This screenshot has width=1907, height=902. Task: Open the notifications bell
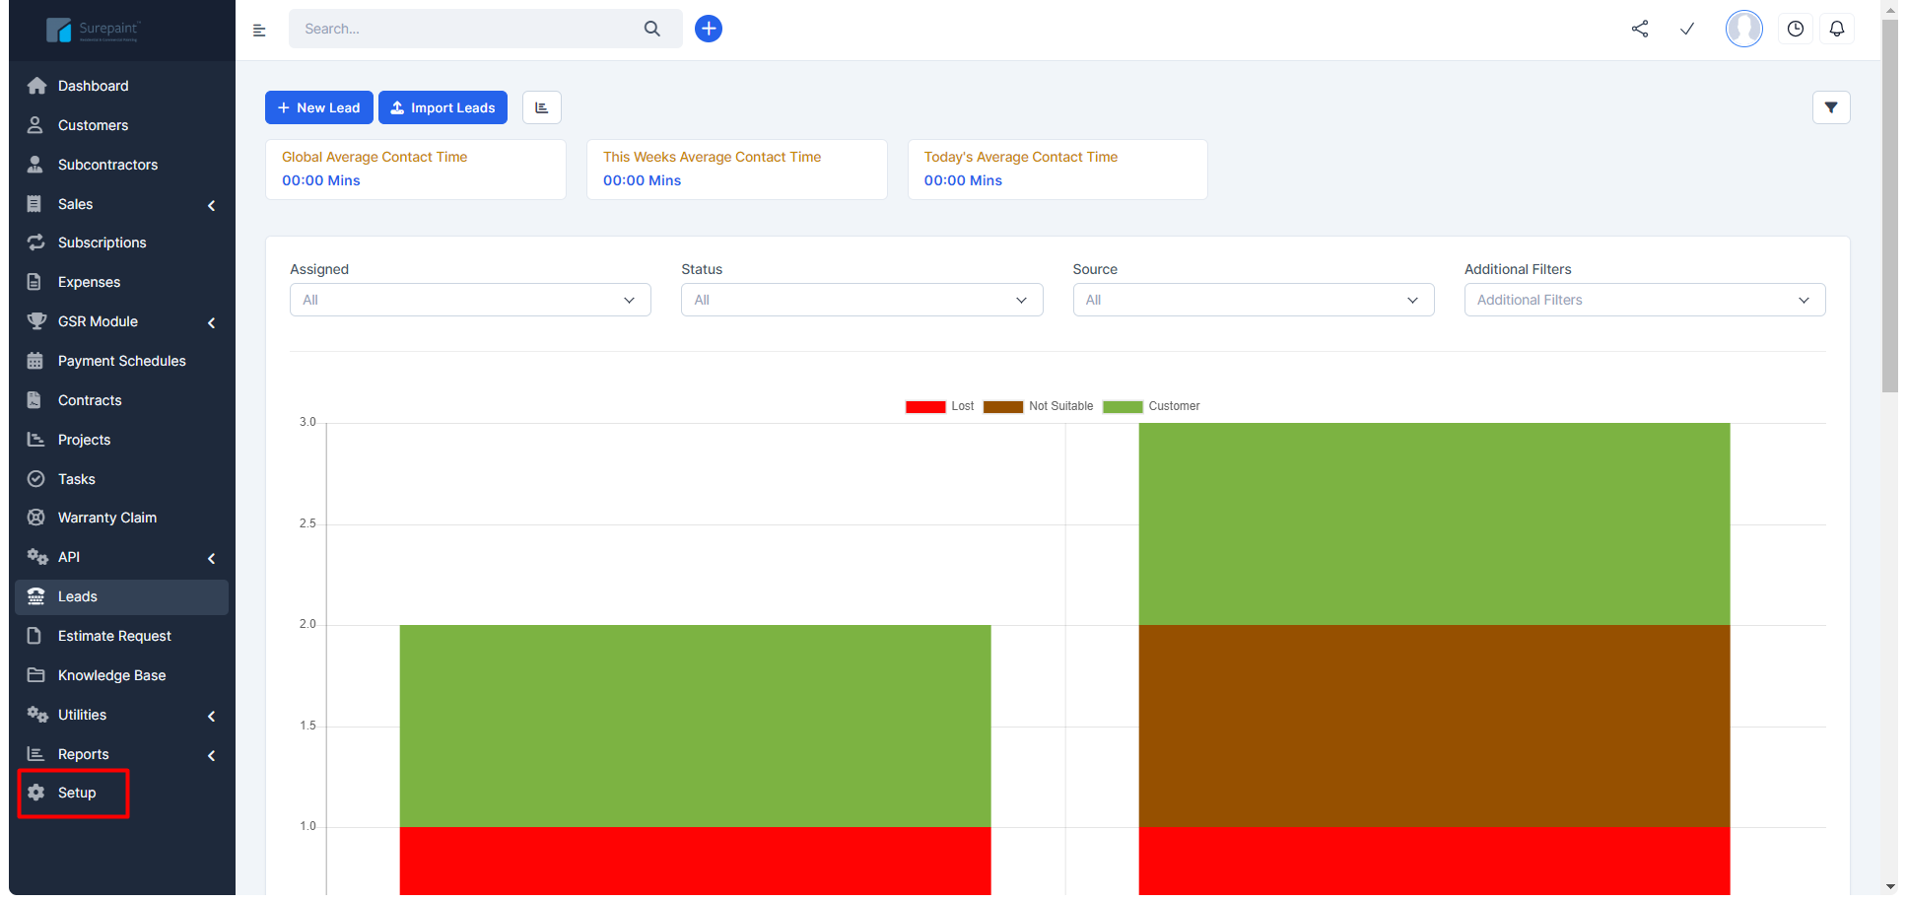coord(1837,29)
